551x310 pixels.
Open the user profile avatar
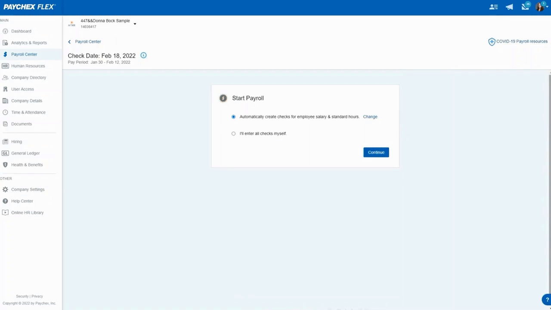point(540,7)
